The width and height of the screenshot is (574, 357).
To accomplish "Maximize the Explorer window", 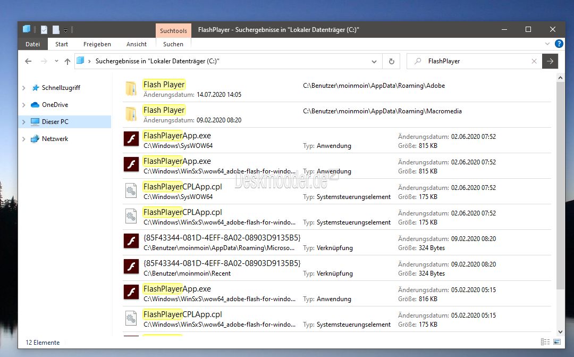I will point(528,29).
